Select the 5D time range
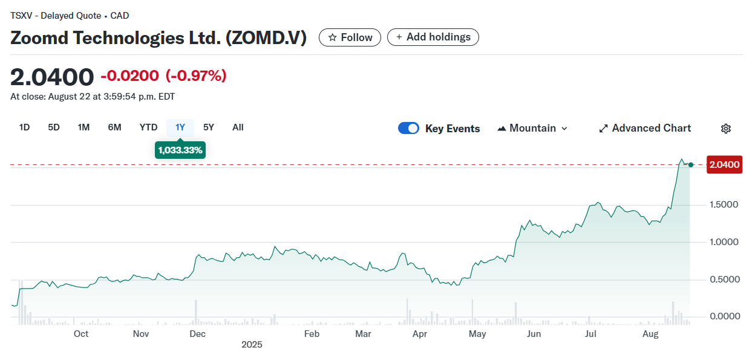Image resolution: width=755 pixels, height=349 pixels. (54, 127)
